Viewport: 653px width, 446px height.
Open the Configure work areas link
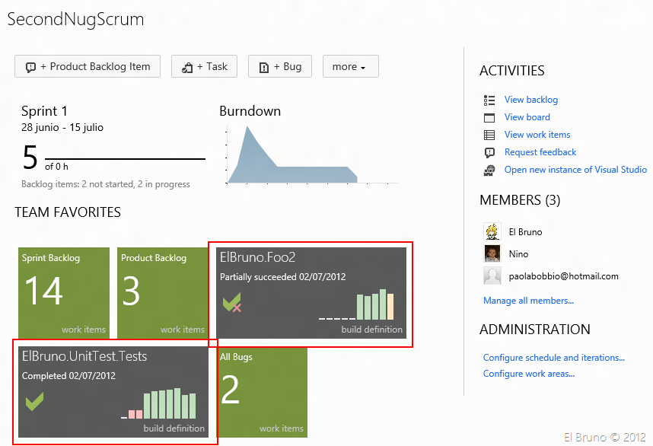pos(528,374)
